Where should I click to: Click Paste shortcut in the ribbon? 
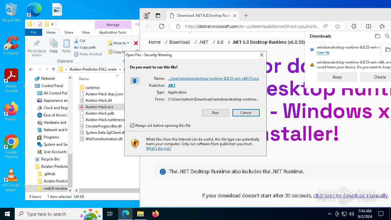tap(88, 54)
